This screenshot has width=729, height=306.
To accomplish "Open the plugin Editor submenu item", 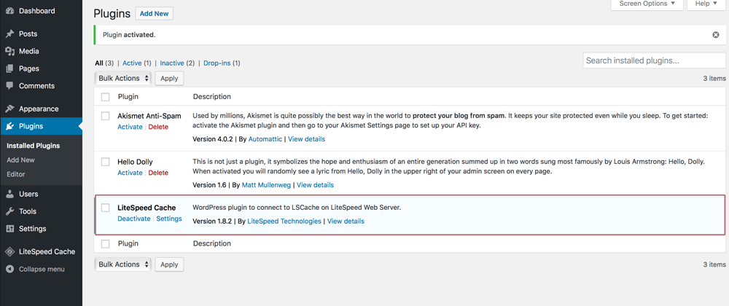I will (x=16, y=174).
